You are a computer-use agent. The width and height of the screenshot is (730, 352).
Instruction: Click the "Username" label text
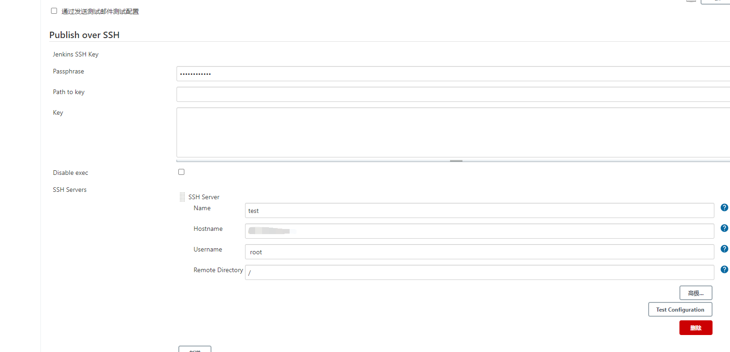click(208, 249)
